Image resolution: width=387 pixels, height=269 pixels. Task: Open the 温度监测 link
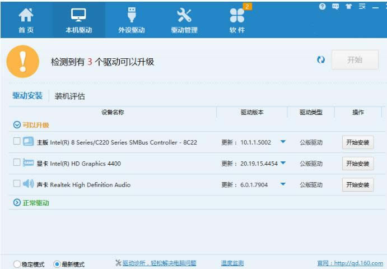(232, 263)
